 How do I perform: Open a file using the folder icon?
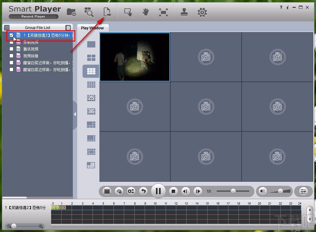(71, 12)
